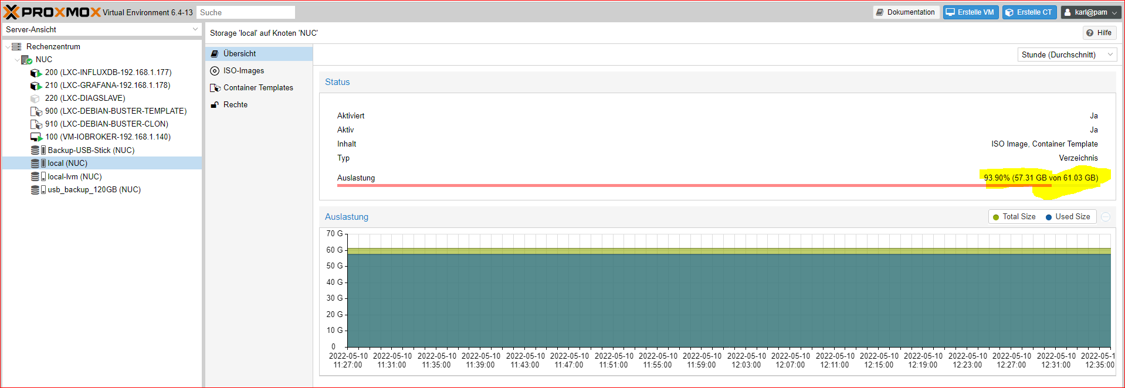Open the karl@pam user menu arrow
Image resolution: width=1125 pixels, height=388 pixels.
click(1114, 12)
